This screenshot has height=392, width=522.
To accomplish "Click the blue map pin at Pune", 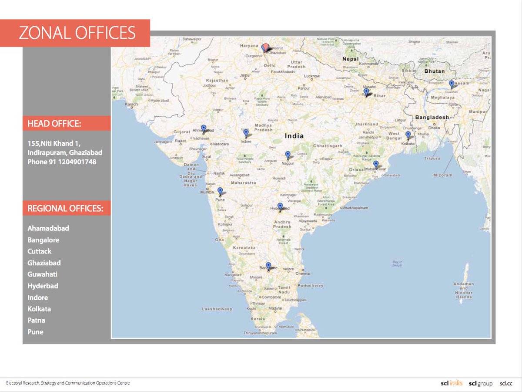I will [x=220, y=191].
